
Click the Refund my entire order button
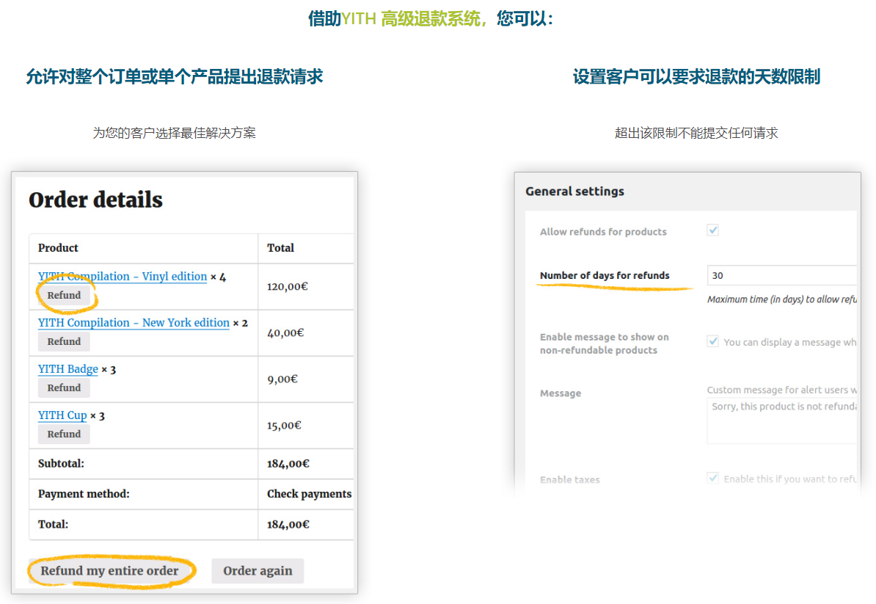109,571
